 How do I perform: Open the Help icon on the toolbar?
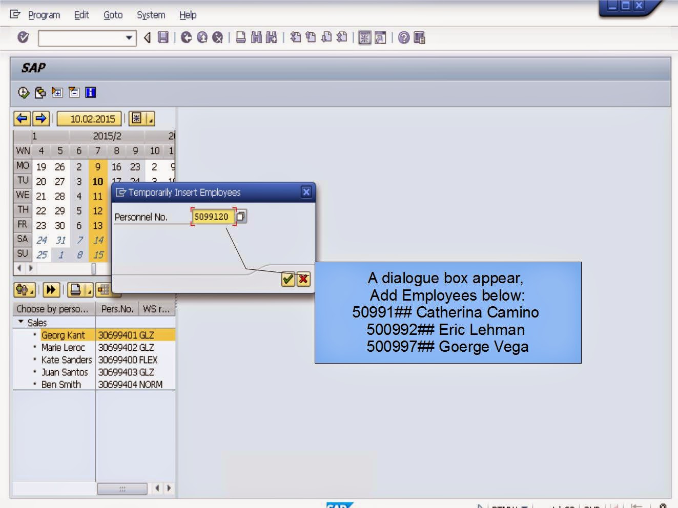[405, 37]
